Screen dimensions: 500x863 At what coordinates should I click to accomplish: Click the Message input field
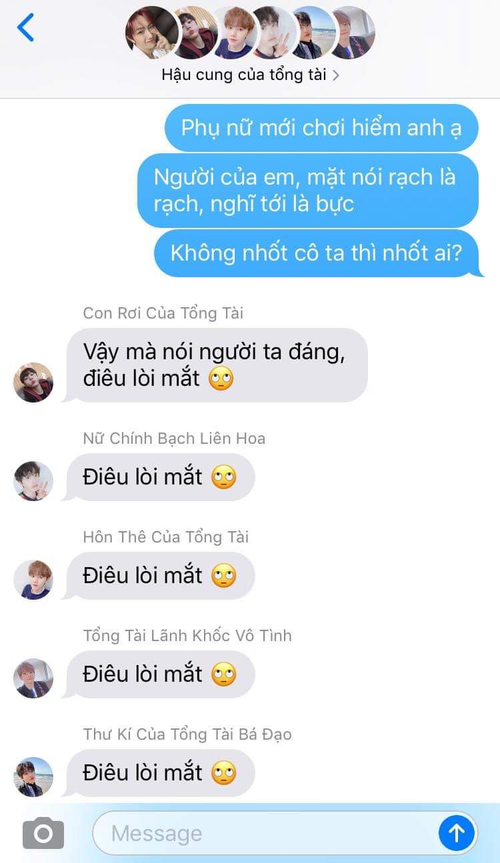(266, 833)
